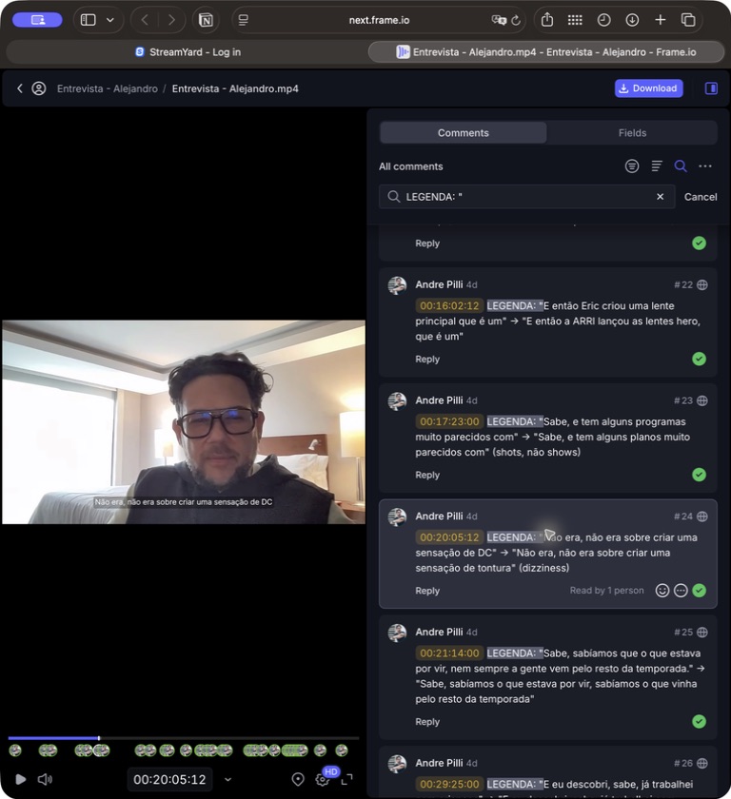
Task: Switch to the Fields tab
Action: click(632, 132)
